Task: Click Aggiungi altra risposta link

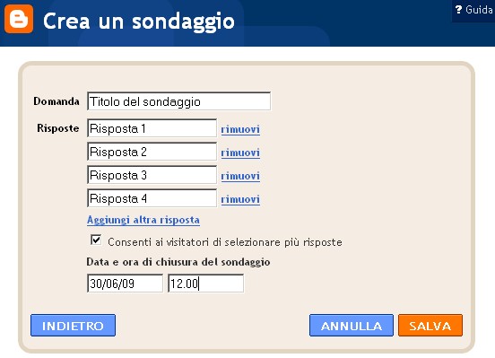Action: click(143, 220)
